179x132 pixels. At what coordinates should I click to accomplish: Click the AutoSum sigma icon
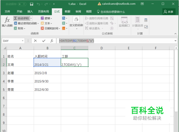pyautogui.click(x=15, y=18)
